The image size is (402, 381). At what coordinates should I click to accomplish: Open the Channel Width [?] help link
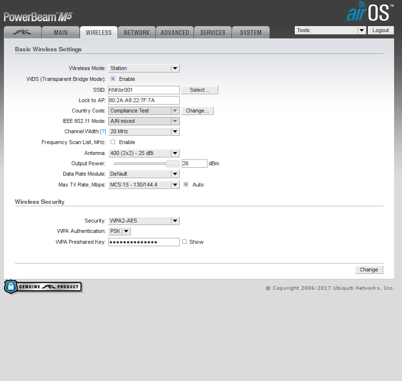(103, 131)
